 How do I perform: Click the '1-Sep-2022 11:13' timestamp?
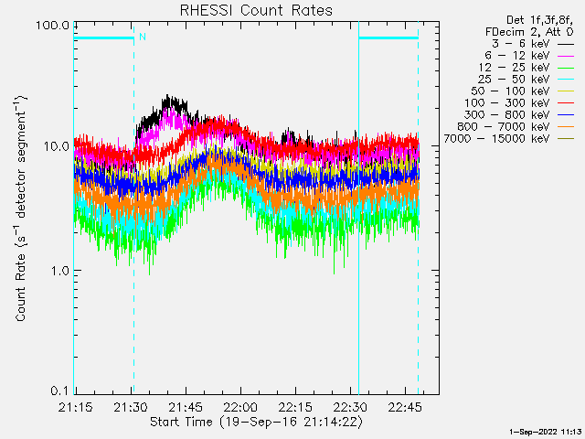click(546, 432)
